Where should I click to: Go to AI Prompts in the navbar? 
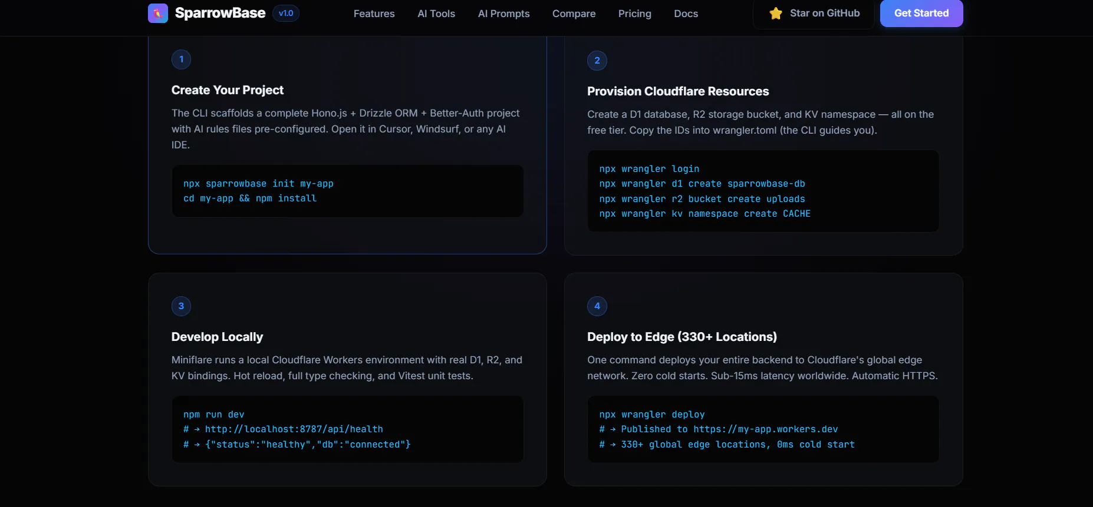pyautogui.click(x=503, y=14)
